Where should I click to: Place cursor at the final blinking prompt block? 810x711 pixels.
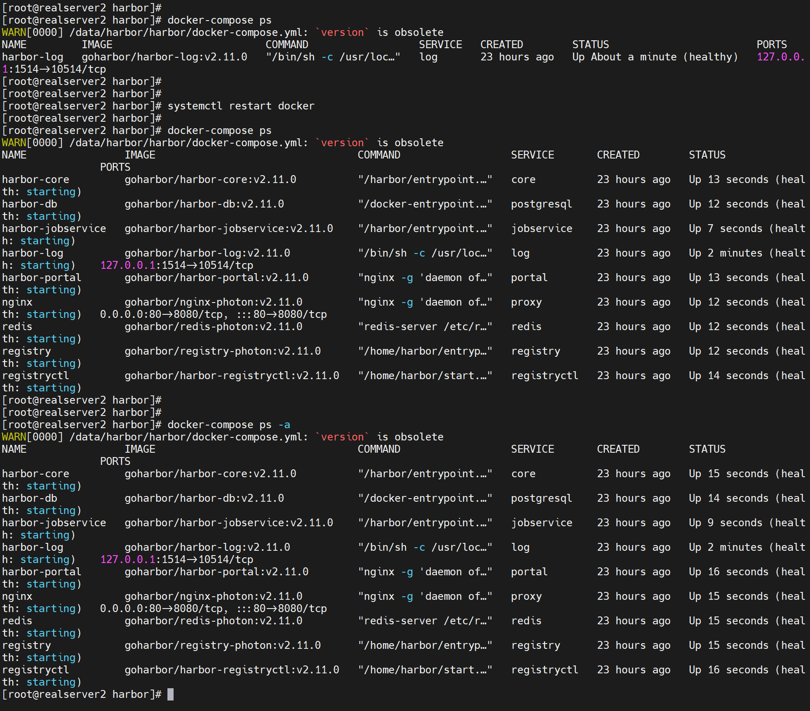pyautogui.click(x=171, y=694)
